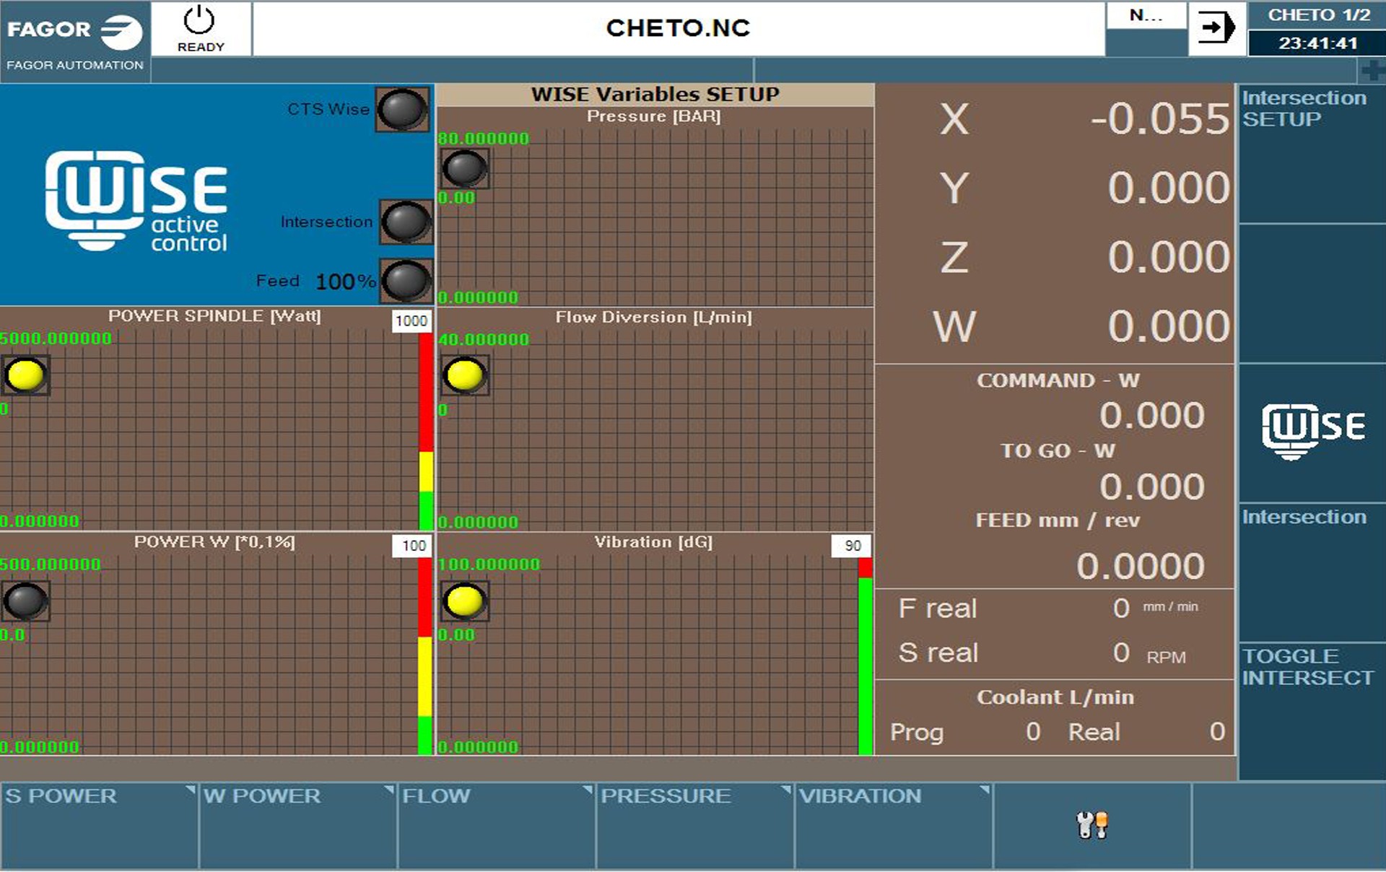Viewport: 1386px width, 872px height.
Task: Open the PRESSURE softkey menu
Action: click(x=694, y=825)
